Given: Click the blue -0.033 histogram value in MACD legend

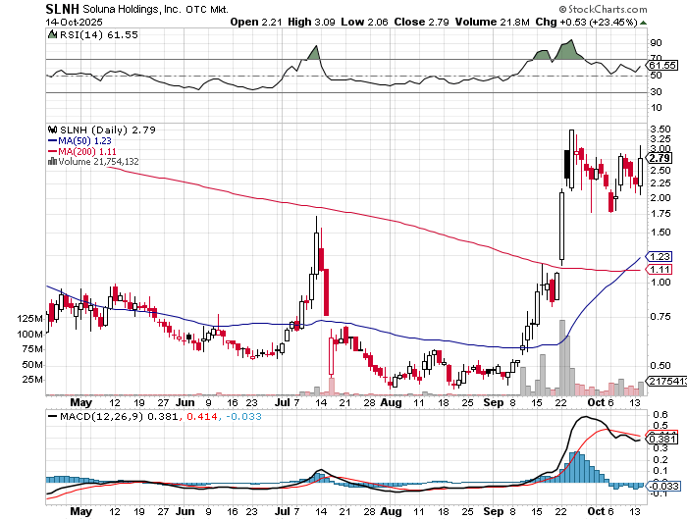Looking at the screenshot, I should pos(243,416).
